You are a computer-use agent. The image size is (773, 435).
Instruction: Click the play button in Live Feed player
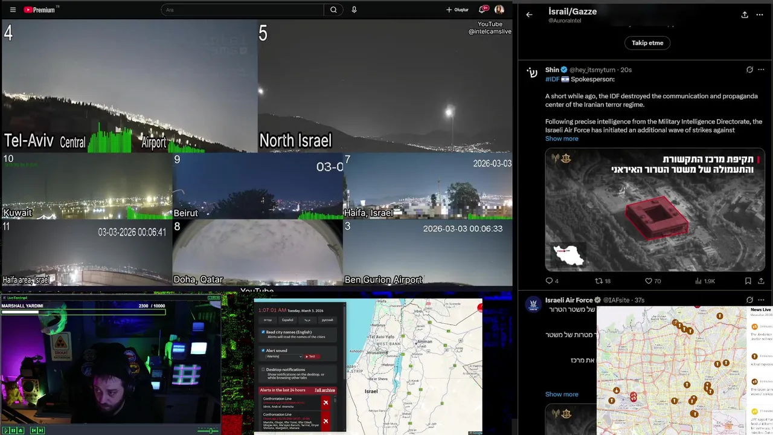[6, 430]
